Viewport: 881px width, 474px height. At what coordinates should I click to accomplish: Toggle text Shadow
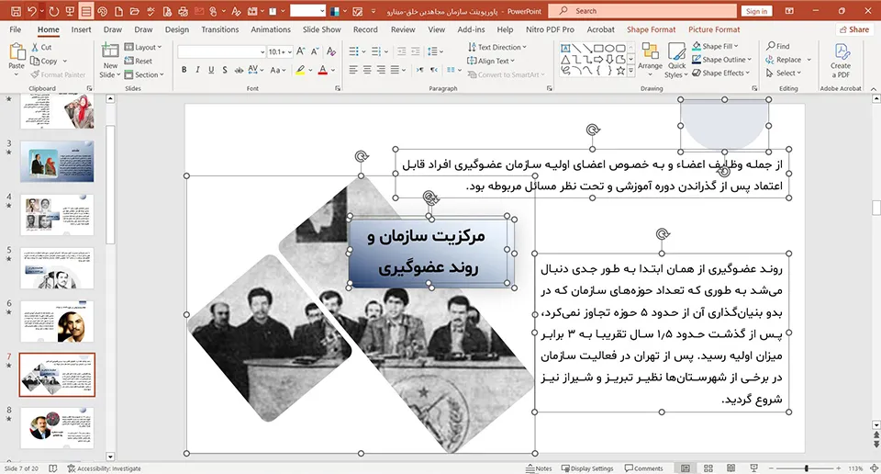(225, 70)
